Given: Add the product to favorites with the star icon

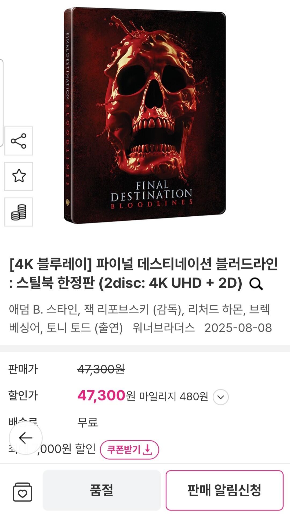Looking at the screenshot, I should tap(19, 176).
